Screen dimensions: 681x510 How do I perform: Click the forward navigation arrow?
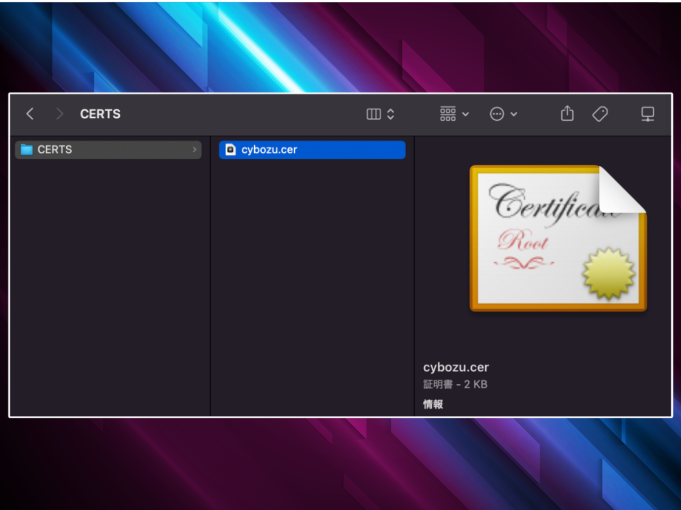click(x=59, y=114)
